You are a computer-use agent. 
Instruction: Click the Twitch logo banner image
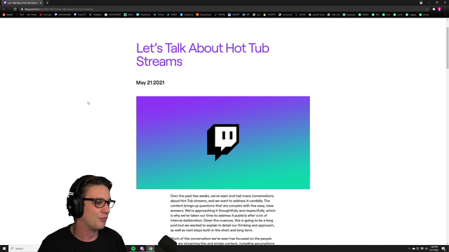click(223, 143)
